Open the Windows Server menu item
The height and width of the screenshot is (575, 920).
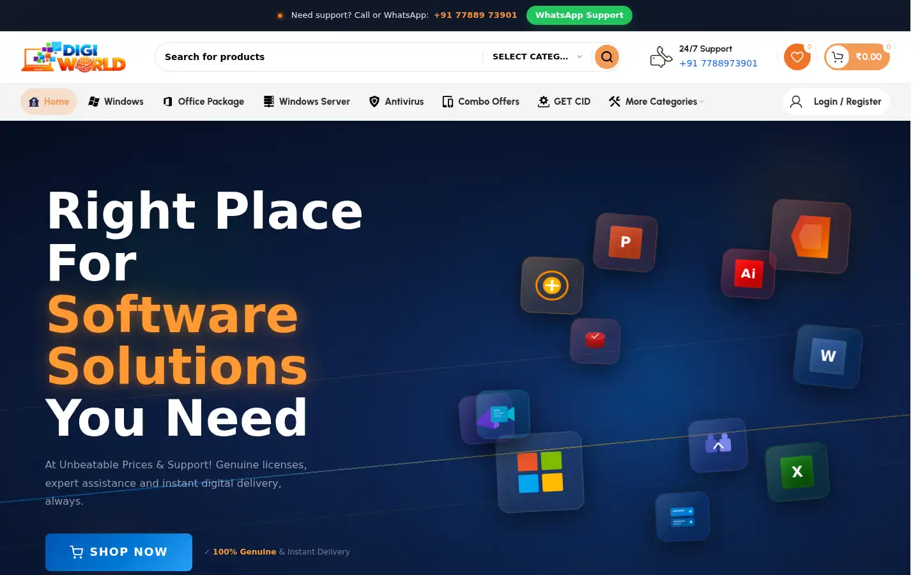(307, 102)
